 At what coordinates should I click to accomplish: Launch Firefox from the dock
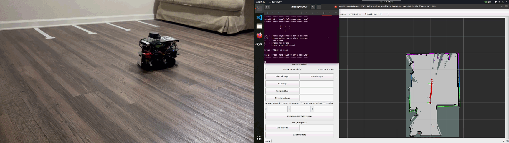pos(259,35)
